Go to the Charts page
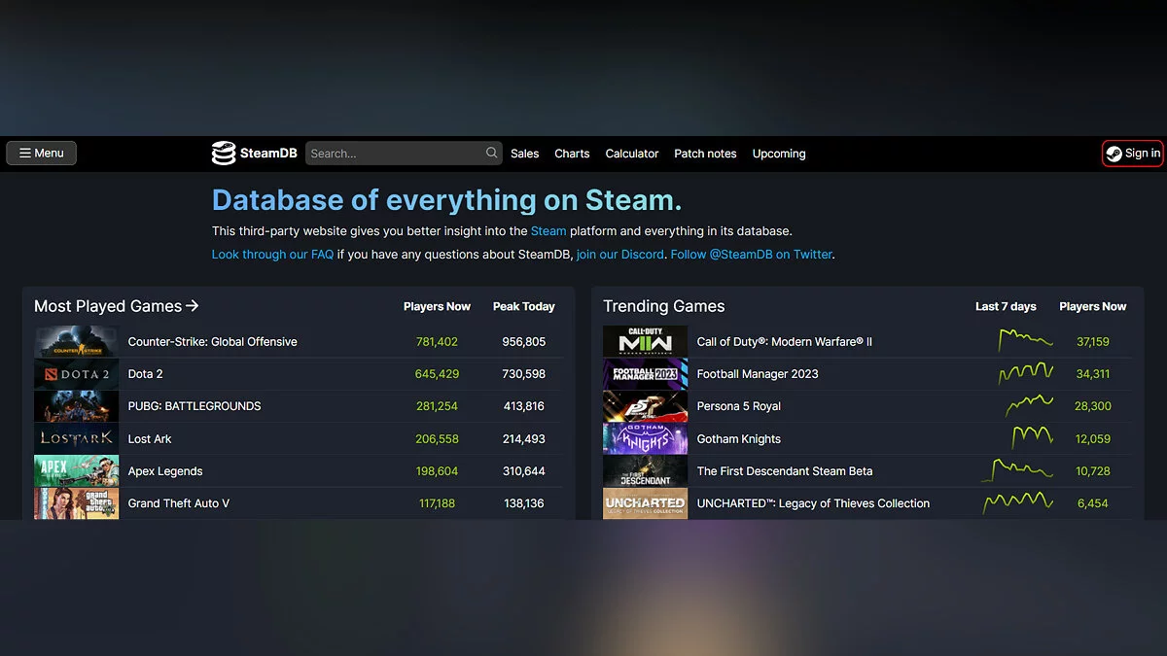The image size is (1167, 656). coord(572,154)
